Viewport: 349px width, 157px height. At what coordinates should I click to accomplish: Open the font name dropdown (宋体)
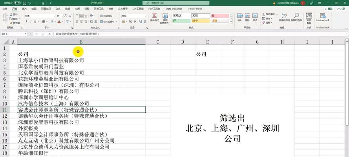(55, 16)
